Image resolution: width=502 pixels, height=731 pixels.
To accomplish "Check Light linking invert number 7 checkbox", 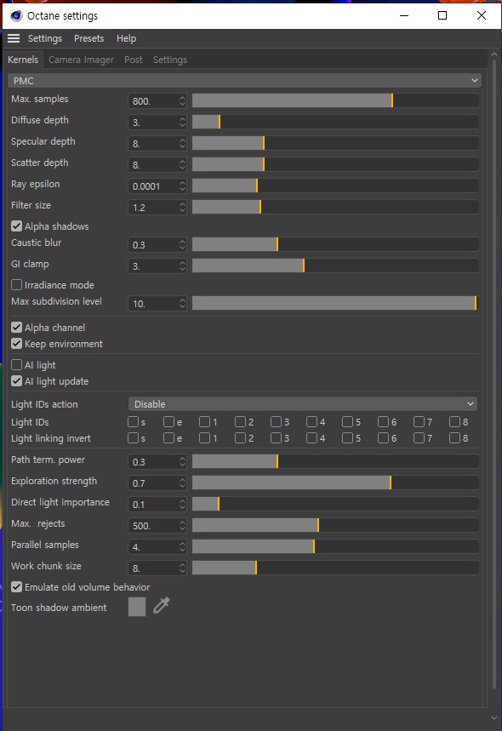I will click(419, 437).
